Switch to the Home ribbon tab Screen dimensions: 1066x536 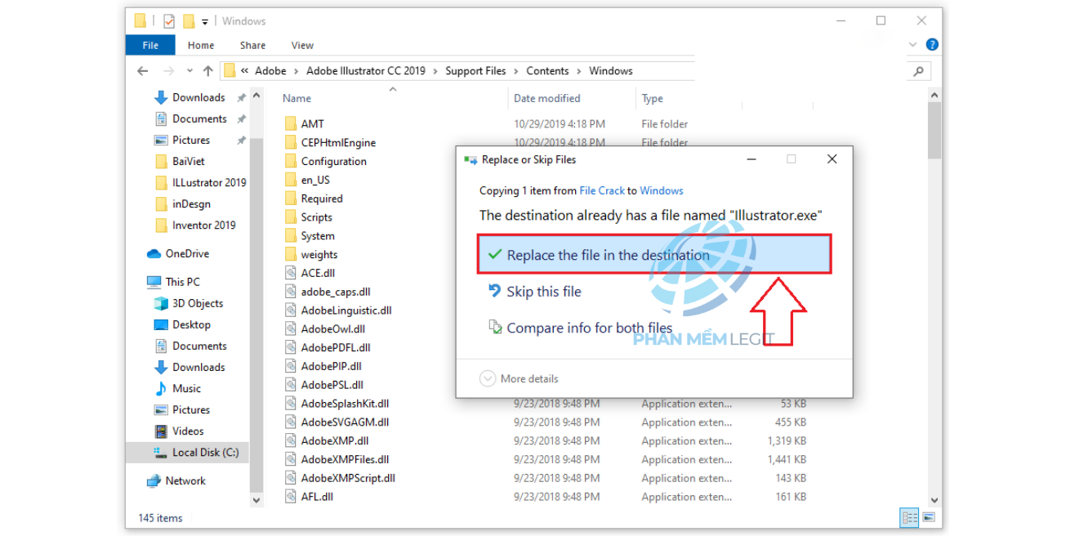[201, 46]
